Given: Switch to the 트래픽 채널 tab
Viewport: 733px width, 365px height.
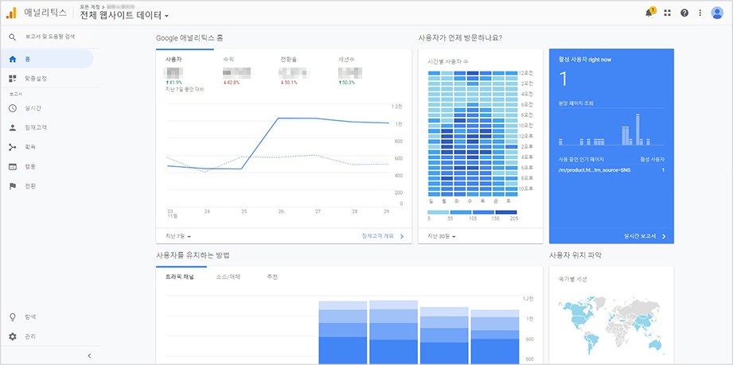Looking at the screenshot, I should (x=180, y=277).
